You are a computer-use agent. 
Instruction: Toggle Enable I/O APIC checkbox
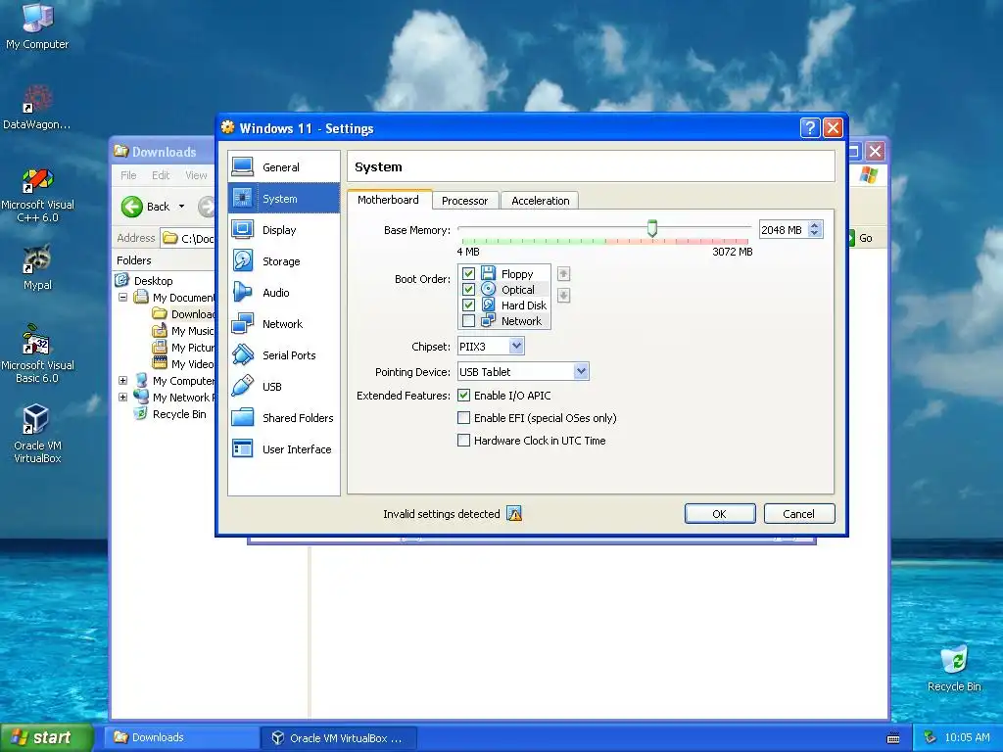tap(463, 396)
